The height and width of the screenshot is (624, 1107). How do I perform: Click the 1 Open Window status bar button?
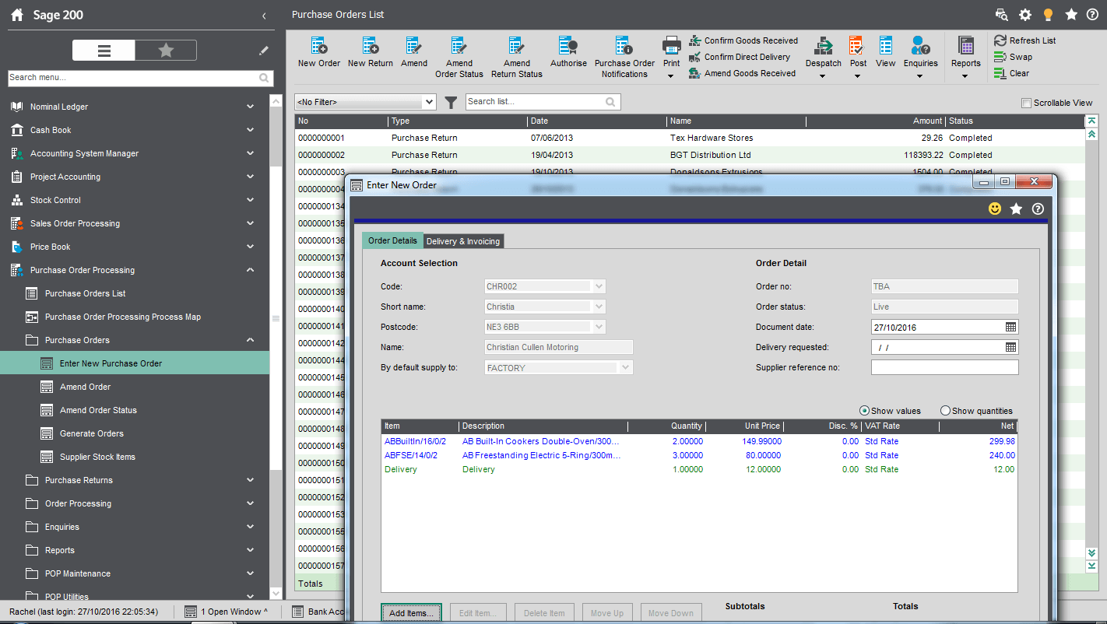227,612
